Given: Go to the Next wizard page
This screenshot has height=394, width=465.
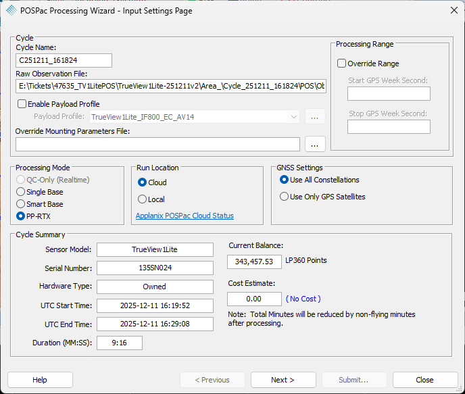Looking at the screenshot, I should tap(283, 380).
